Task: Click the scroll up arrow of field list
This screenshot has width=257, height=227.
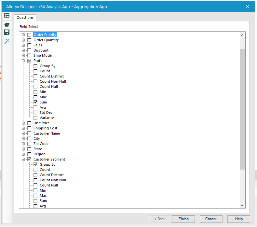Action: click(242, 35)
